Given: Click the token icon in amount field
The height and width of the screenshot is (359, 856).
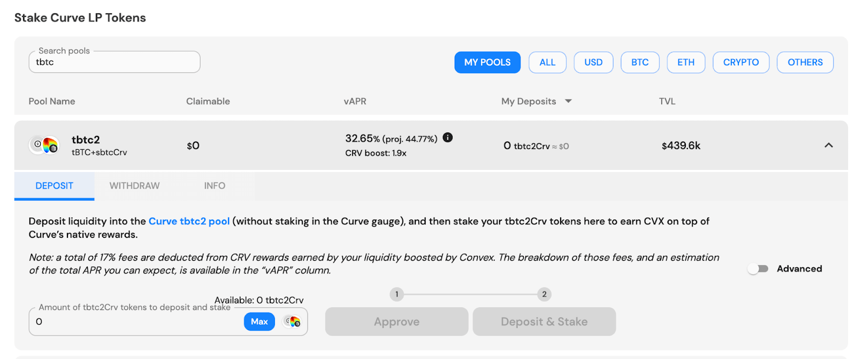Looking at the screenshot, I should [x=292, y=322].
